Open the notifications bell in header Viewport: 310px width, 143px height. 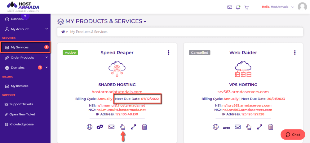click(238, 7)
